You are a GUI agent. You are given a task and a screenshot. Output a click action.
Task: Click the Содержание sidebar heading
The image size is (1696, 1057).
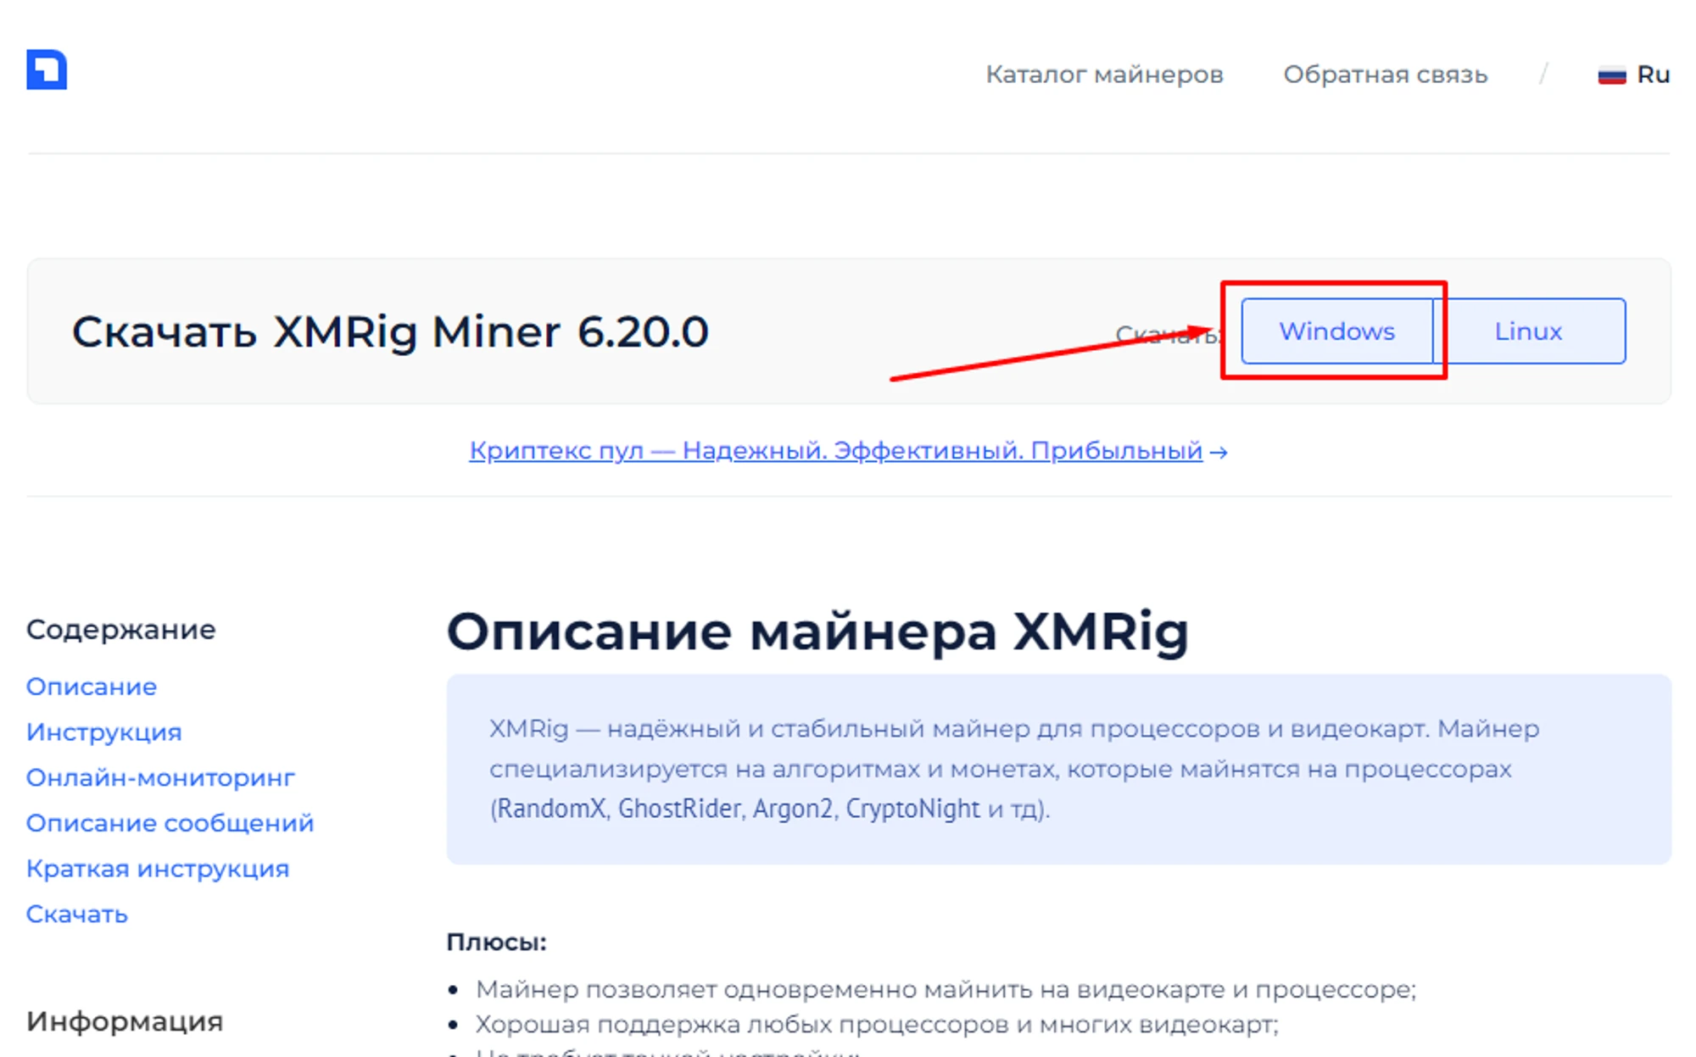121,630
